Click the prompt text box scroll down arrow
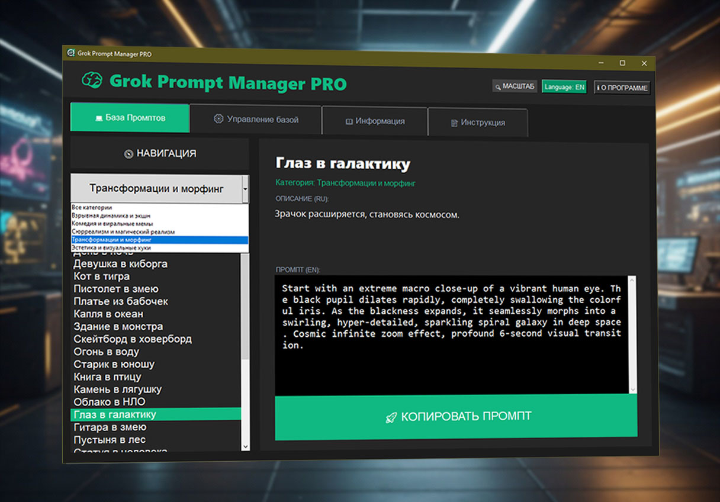The width and height of the screenshot is (720, 502). pos(632,389)
